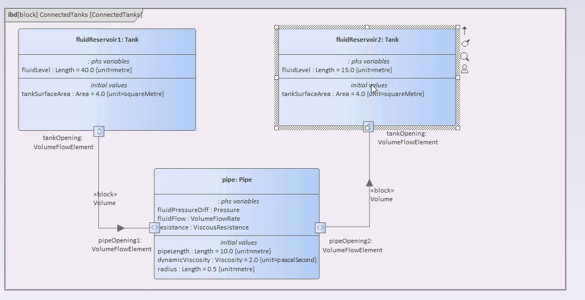The image size is (585, 300).
Task: Click tankSurfaceArea property in fluidReservoir2
Action: point(353,94)
